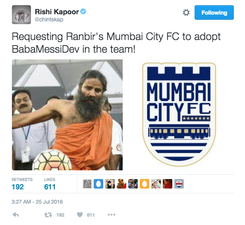View the 192 retweets list
The width and height of the screenshot is (245, 225).
coord(22,184)
